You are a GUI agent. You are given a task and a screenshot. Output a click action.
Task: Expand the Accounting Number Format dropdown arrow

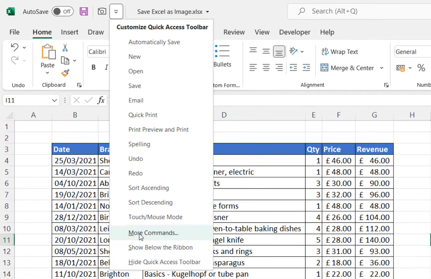click(410, 68)
